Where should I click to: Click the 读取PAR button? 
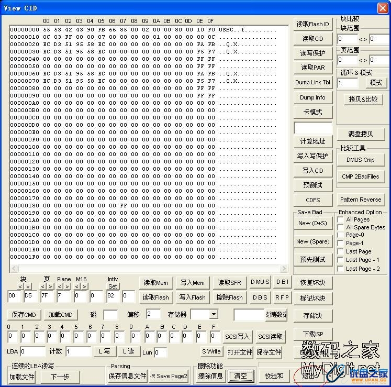[313, 68]
